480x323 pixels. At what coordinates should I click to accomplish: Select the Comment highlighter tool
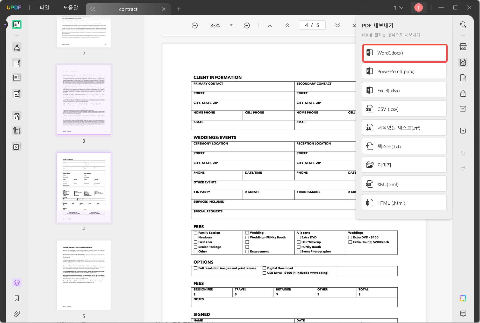coord(17,48)
